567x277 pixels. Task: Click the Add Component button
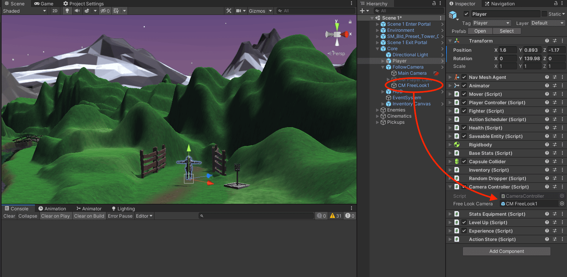506,251
